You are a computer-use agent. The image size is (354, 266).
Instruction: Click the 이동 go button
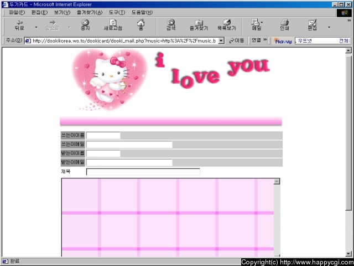(x=237, y=40)
